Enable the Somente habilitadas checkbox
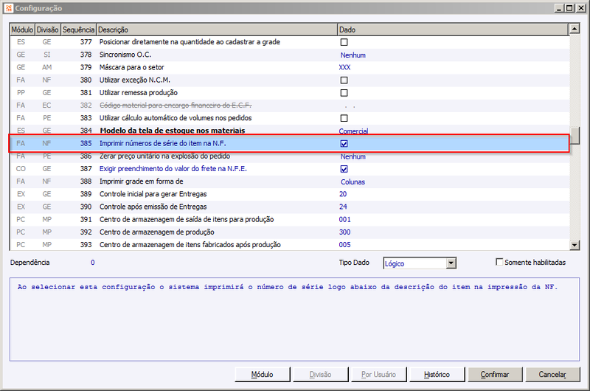The width and height of the screenshot is (590, 391). coord(499,262)
